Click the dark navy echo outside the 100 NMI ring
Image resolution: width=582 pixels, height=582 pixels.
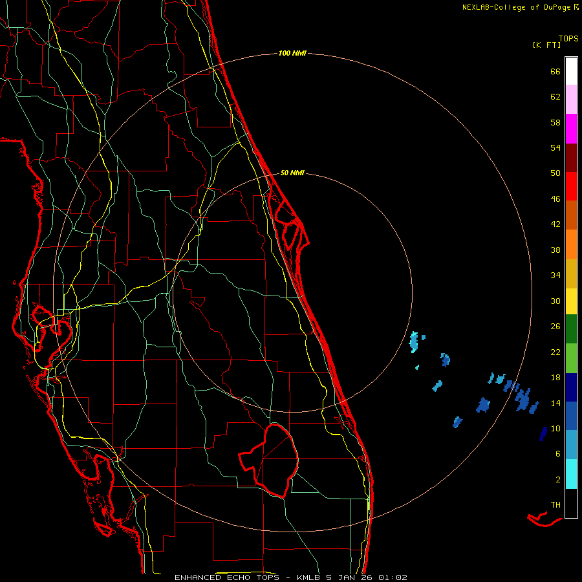pyautogui.click(x=543, y=433)
